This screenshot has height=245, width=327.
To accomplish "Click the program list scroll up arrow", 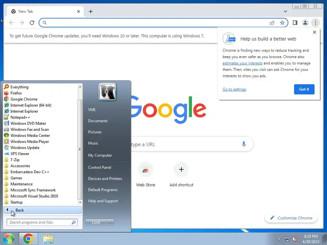I will 80,86.
